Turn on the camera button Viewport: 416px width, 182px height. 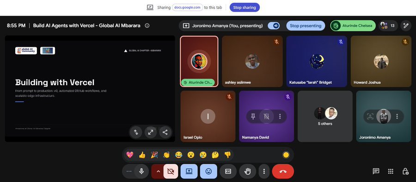(x=171, y=171)
